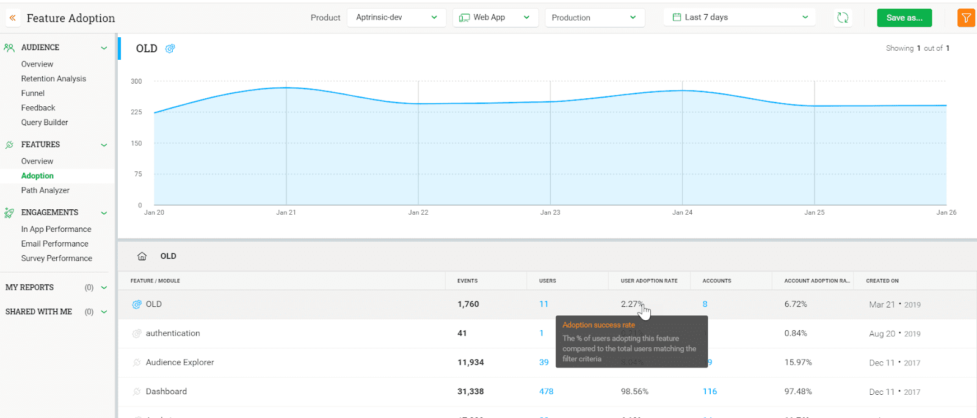
Task: Click the icon next to Dashboard row
Action: coord(137,392)
